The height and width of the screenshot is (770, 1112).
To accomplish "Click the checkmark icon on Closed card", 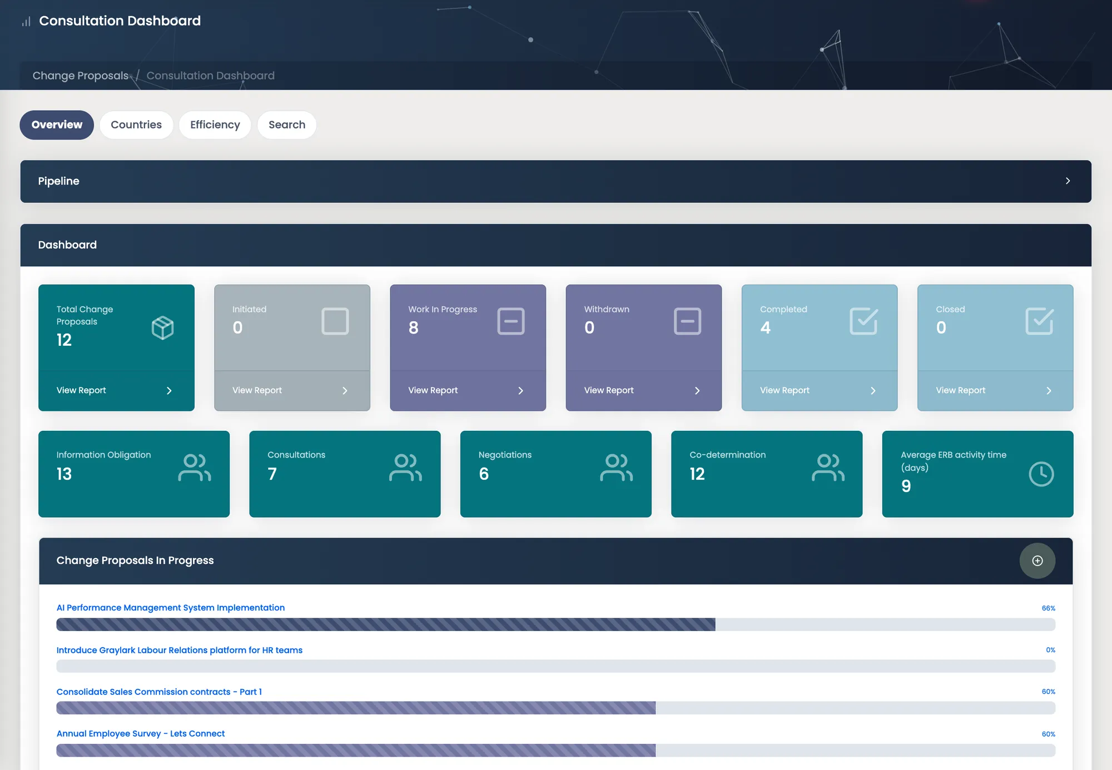I will coord(1039,321).
